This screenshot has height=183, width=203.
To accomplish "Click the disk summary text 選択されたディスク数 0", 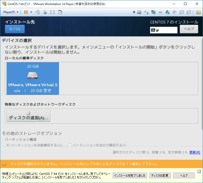I will pyautogui.click(x=131, y=152).
